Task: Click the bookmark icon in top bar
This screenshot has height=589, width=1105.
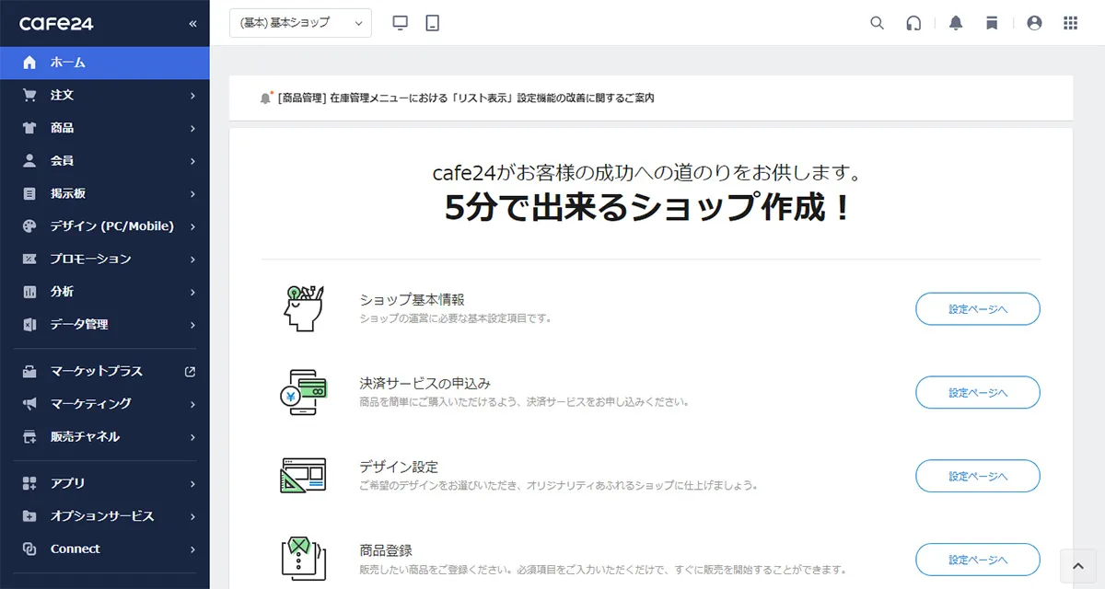Action: [x=992, y=23]
